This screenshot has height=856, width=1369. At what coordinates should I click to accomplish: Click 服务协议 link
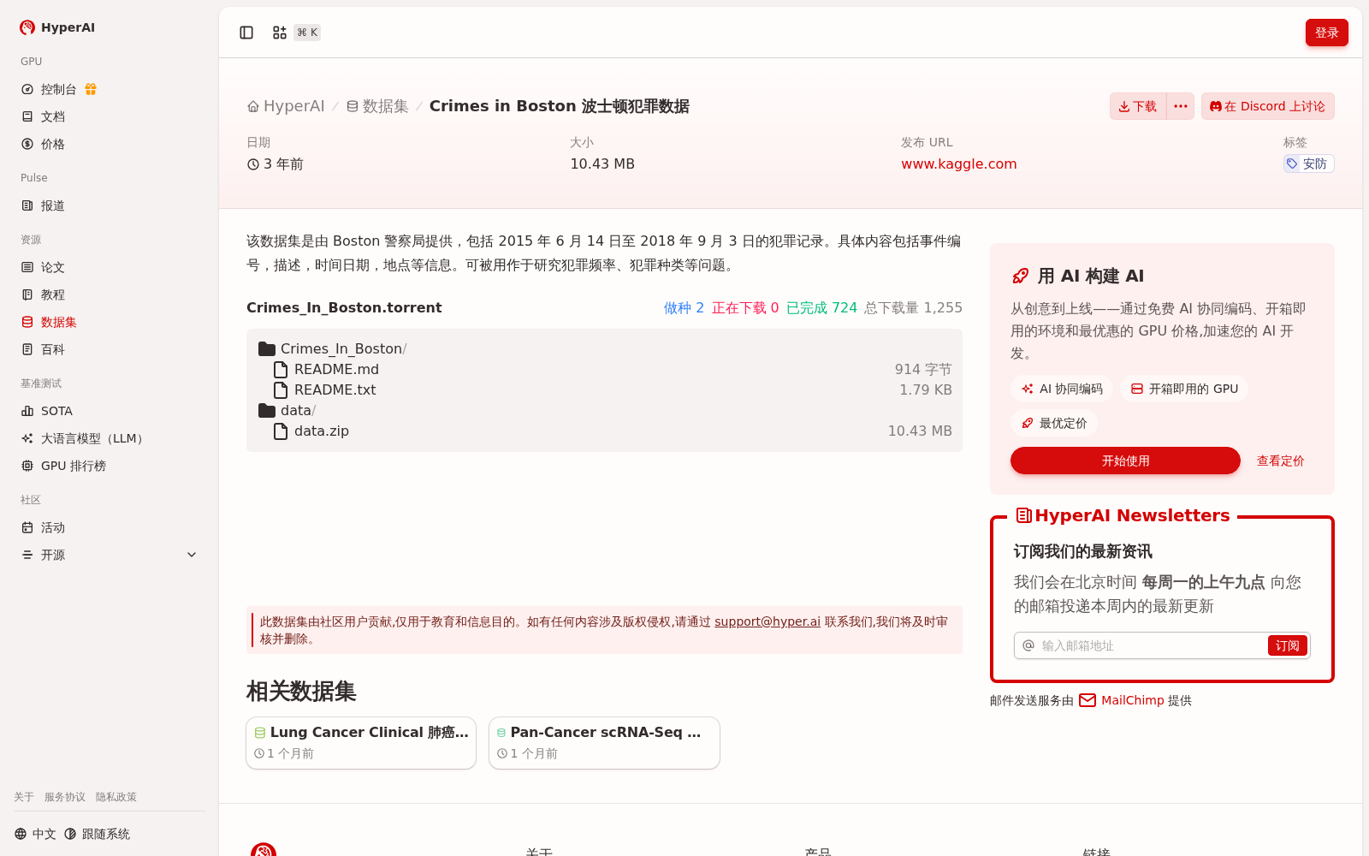[65, 797]
